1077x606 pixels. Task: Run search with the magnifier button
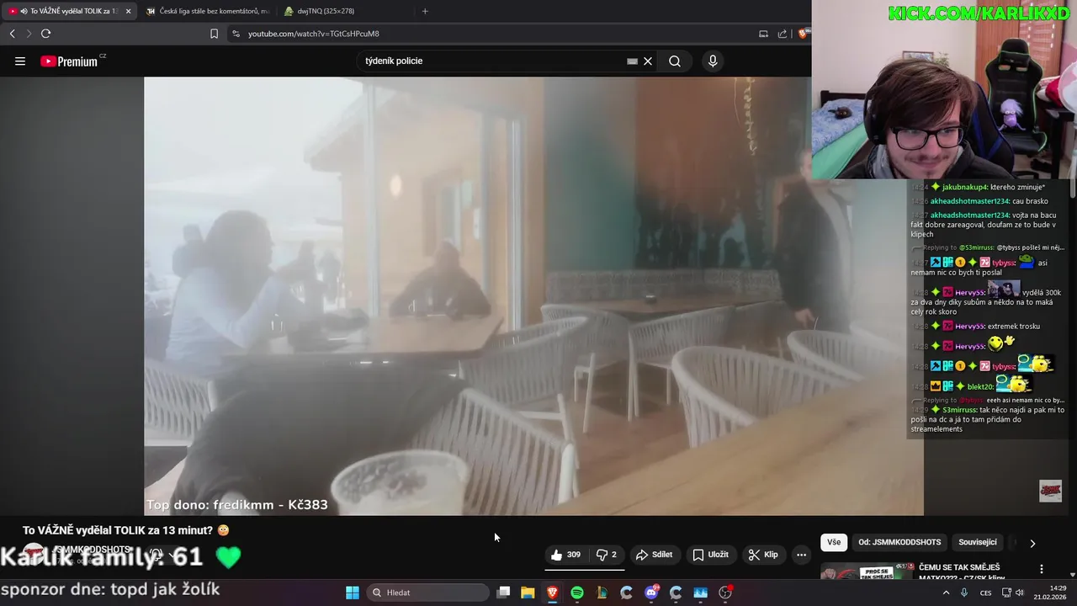click(675, 61)
